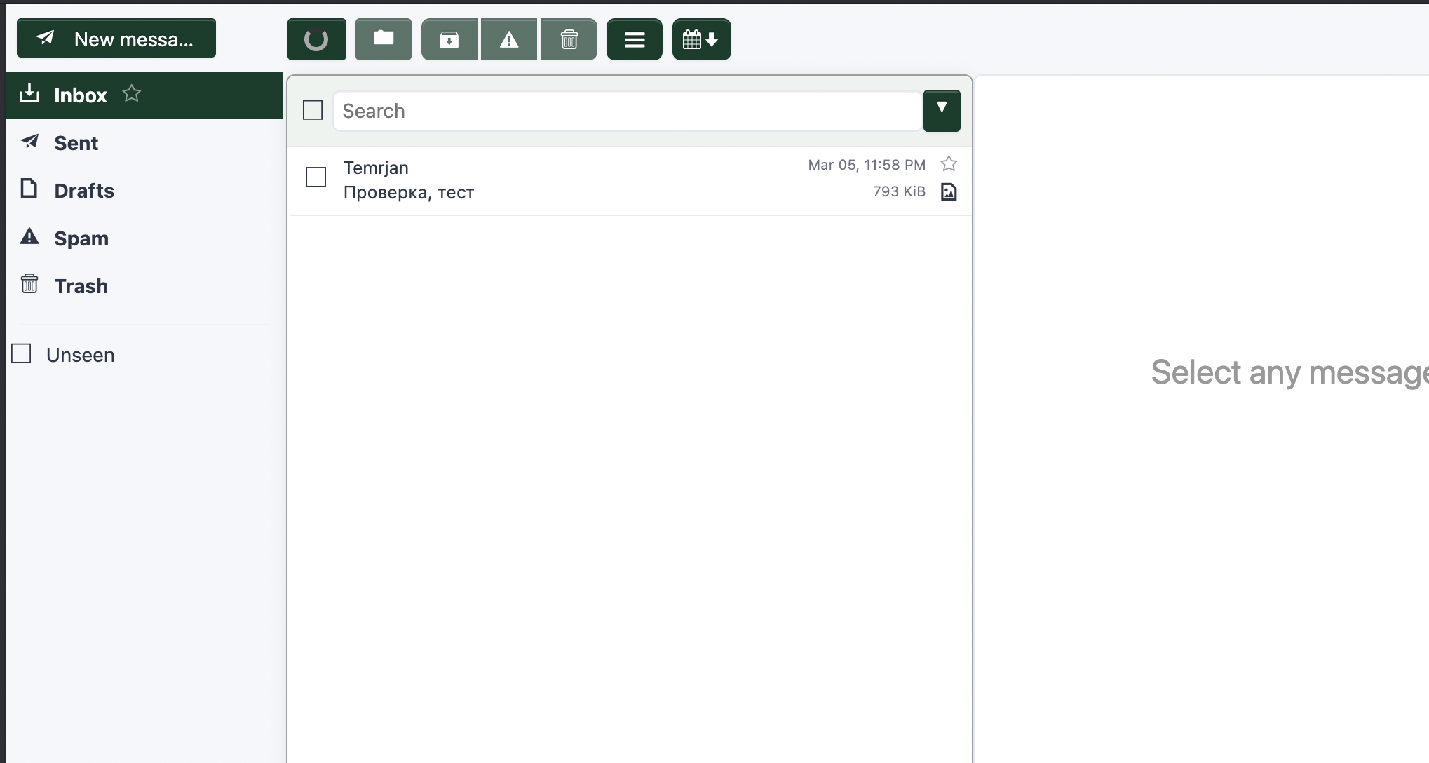This screenshot has height=763, width=1429.
Task: Open the Drafts folder
Action: 83,190
